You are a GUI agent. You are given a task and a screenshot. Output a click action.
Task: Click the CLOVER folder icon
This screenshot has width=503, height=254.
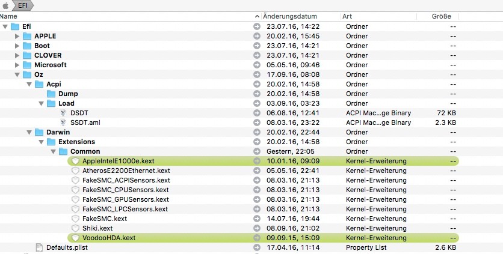point(27,55)
